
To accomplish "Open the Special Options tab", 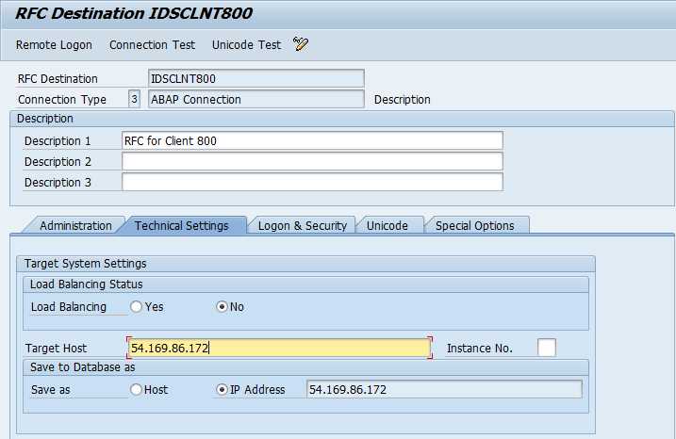I will click(x=474, y=226).
